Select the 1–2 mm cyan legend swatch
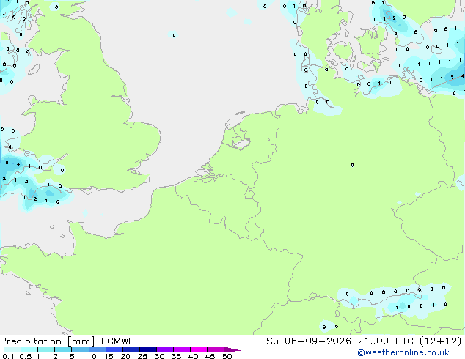Viewport: 465px width, 359px height. [x=46, y=349]
